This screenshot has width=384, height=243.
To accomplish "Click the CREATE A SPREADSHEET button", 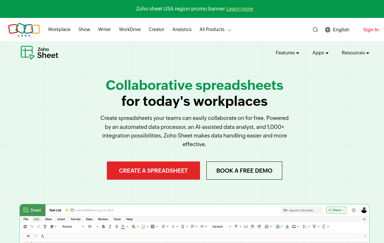I will [x=153, y=170].
